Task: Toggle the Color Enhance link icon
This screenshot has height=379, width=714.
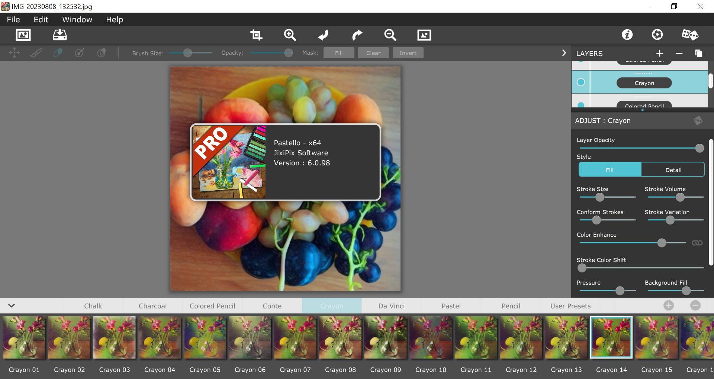Action: point(697,243)
